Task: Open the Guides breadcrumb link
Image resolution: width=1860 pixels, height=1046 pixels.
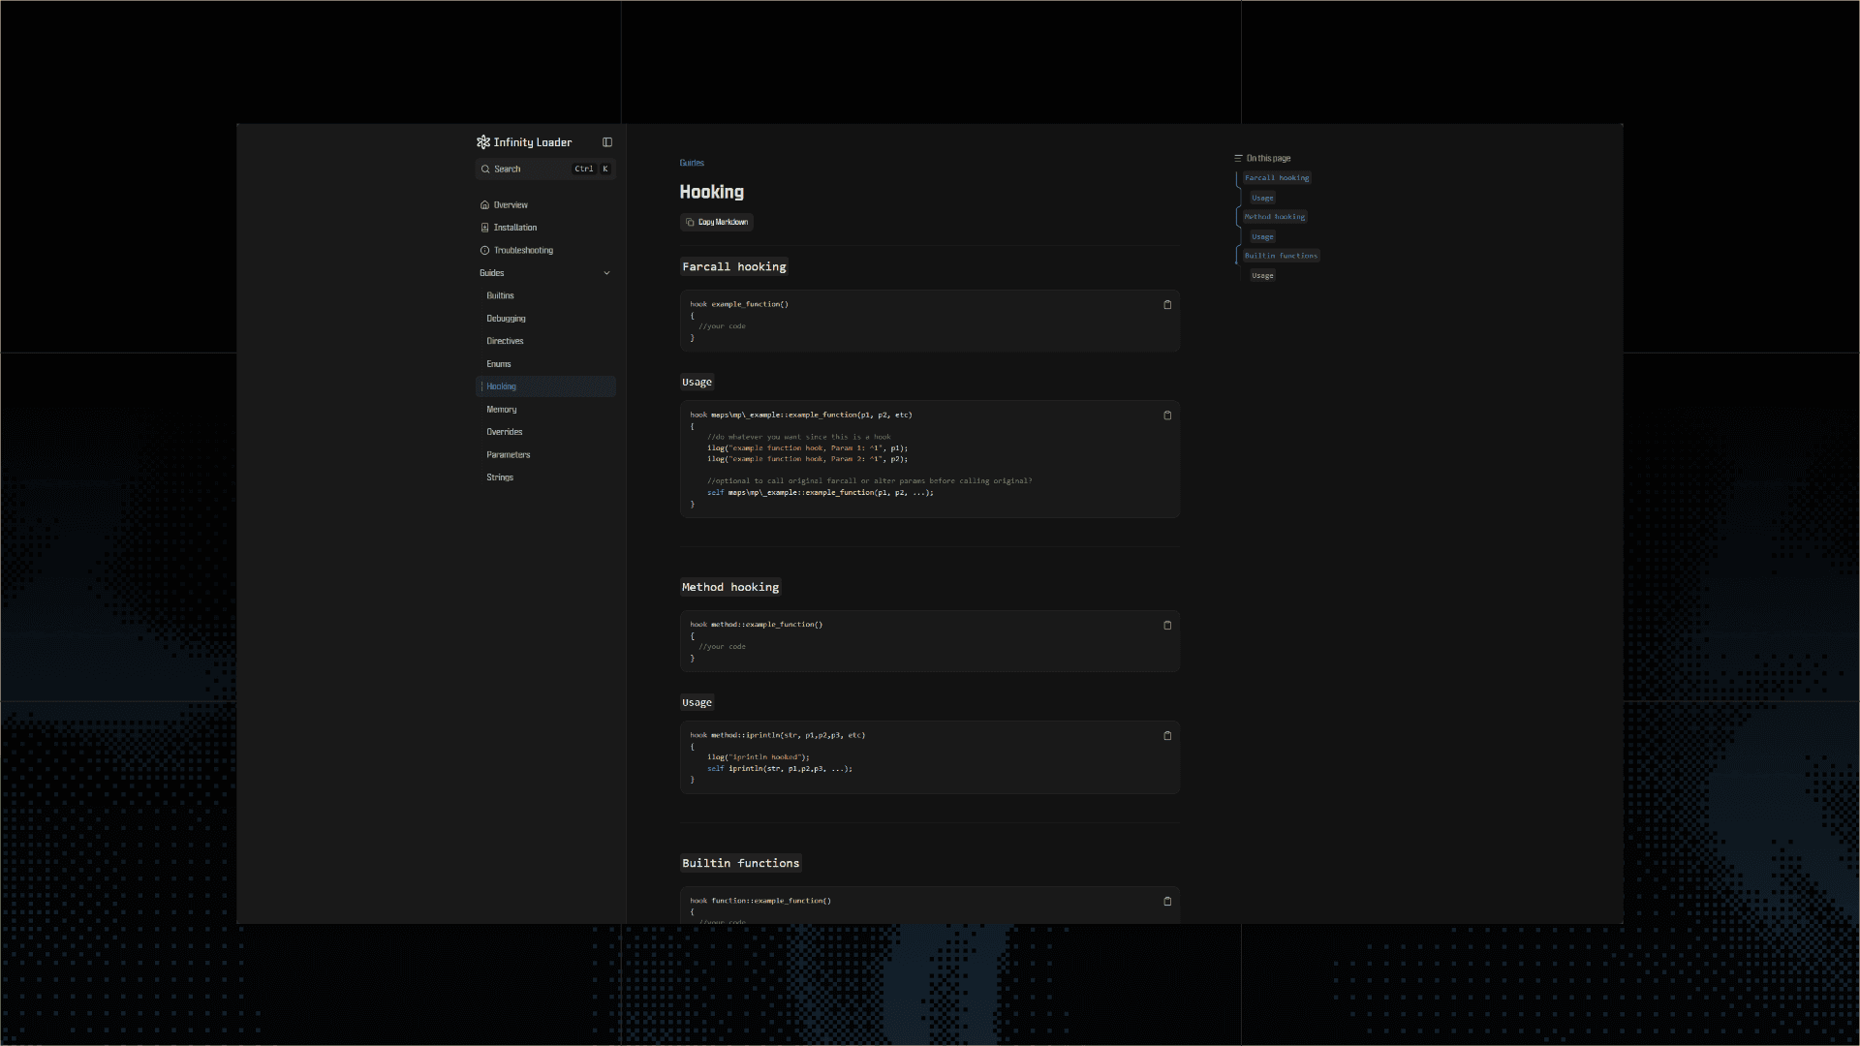Action: pyautogui.click(x=692, y=164)
